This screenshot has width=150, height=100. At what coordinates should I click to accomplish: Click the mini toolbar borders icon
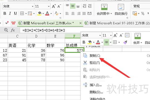click(x=115, y=42)
